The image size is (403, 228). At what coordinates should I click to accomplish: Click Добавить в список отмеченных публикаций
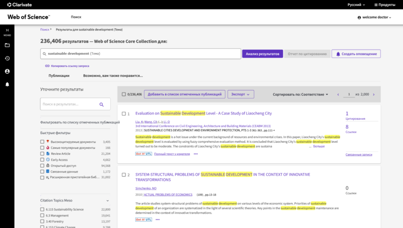(x=185, y=94)
